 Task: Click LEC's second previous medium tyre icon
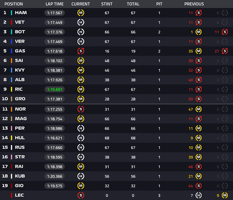tap(225, 195)
